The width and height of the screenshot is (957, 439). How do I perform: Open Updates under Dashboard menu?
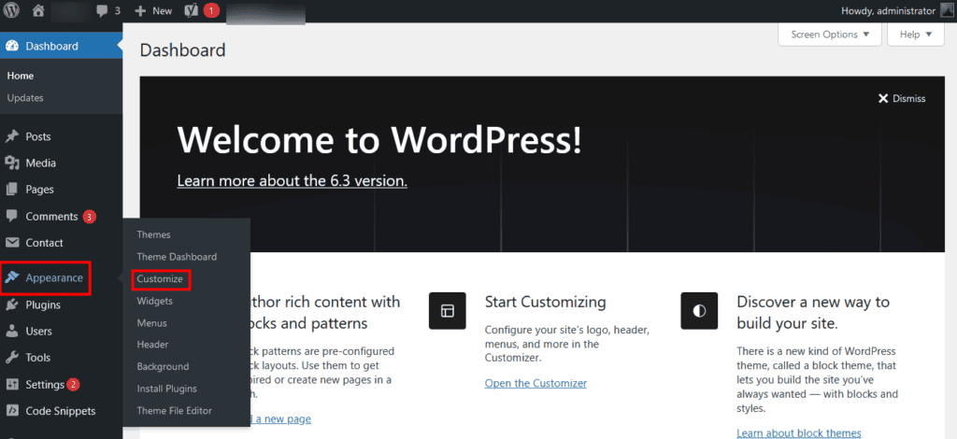tap(25, 98)
